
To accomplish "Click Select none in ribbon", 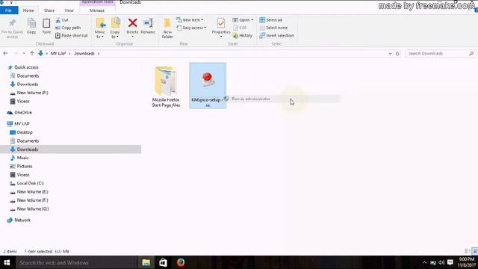I will 273,28.
